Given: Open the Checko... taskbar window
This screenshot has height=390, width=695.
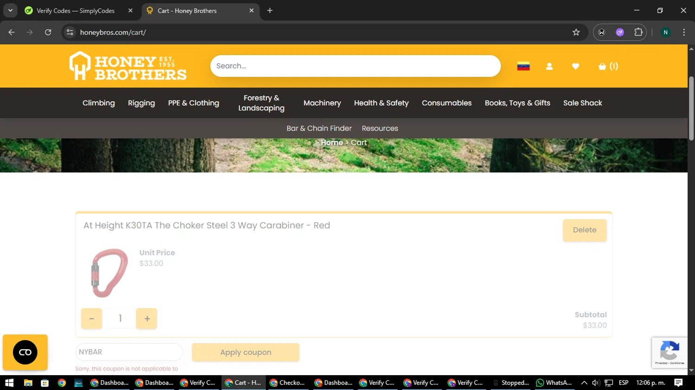Looking at the screenshot, I should coord(287,383).
